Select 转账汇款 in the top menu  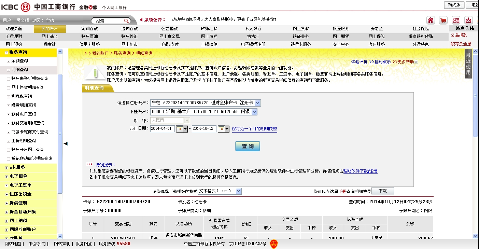click(x=209, y=29)
